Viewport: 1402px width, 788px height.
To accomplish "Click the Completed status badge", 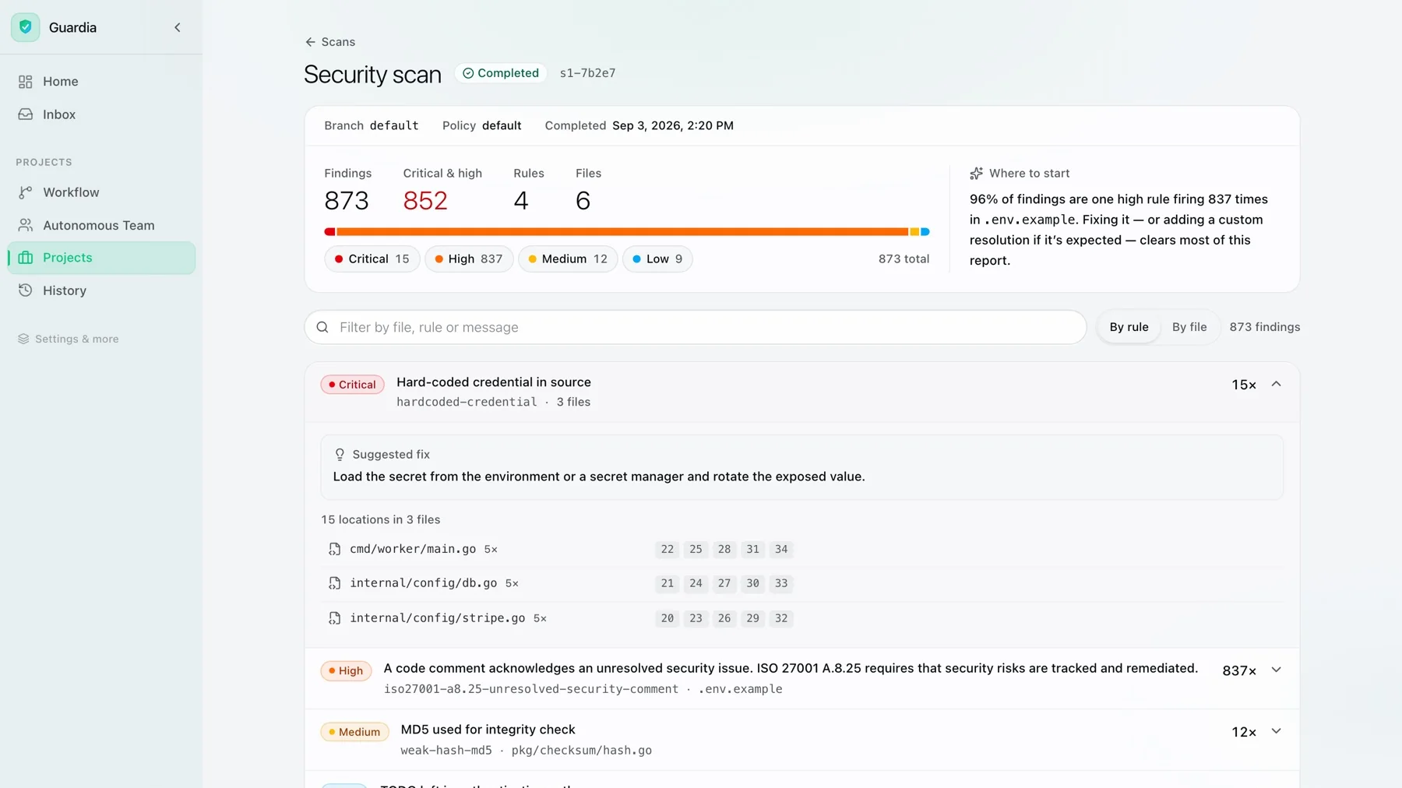I will [x=501, y=73].
